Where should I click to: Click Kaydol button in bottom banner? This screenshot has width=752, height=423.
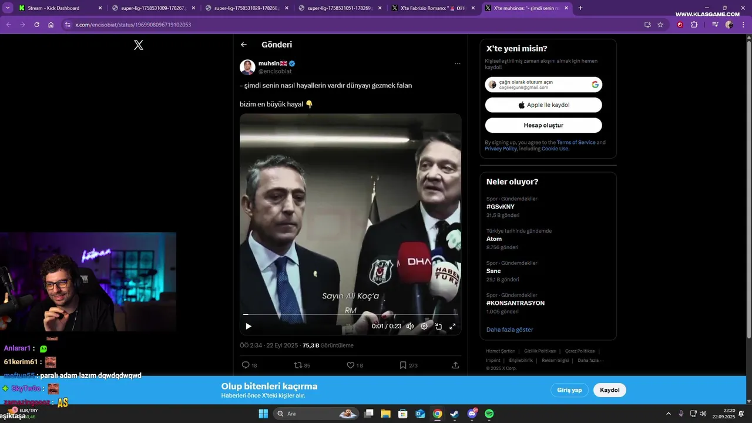coord(610,390)
